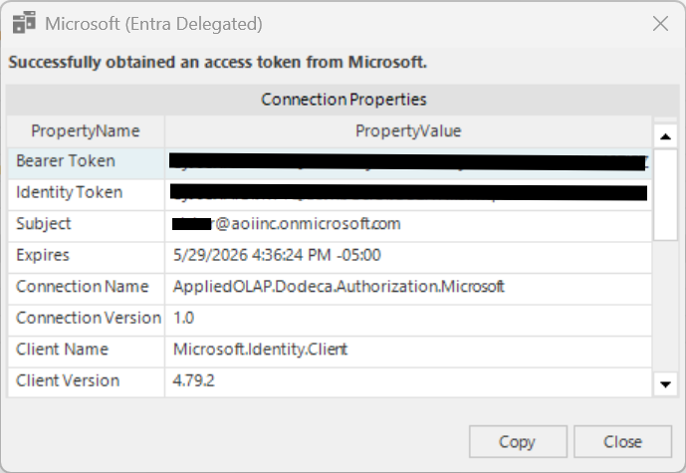Select the PropertyName column header

(x=86, y=130)
